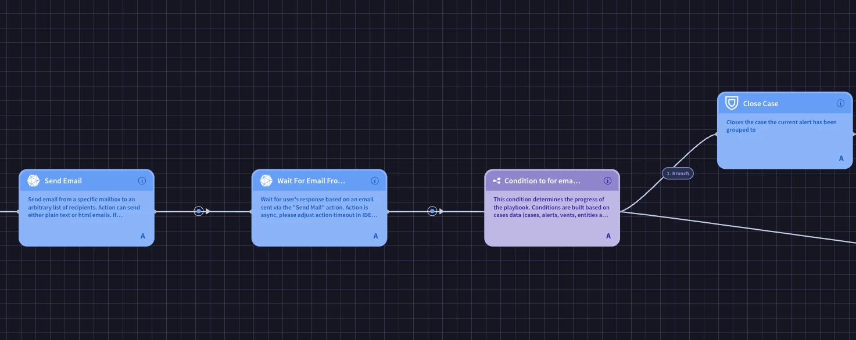
Task: Click the 'A' badge on Send Email node
Action: click(x=143, y=236)
